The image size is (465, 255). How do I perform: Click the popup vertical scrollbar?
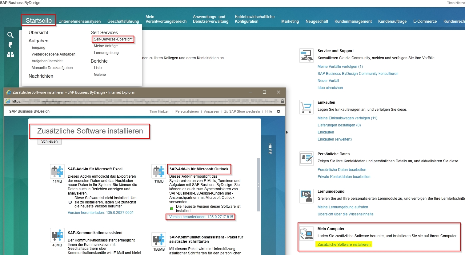(x=259, y=185)
